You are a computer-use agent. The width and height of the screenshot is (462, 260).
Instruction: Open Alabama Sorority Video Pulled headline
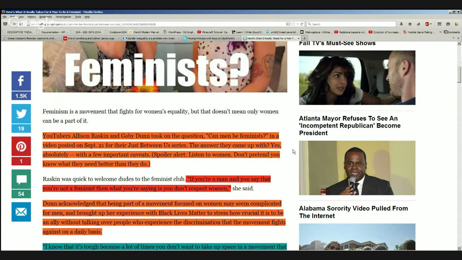click(x=353, y=212)
